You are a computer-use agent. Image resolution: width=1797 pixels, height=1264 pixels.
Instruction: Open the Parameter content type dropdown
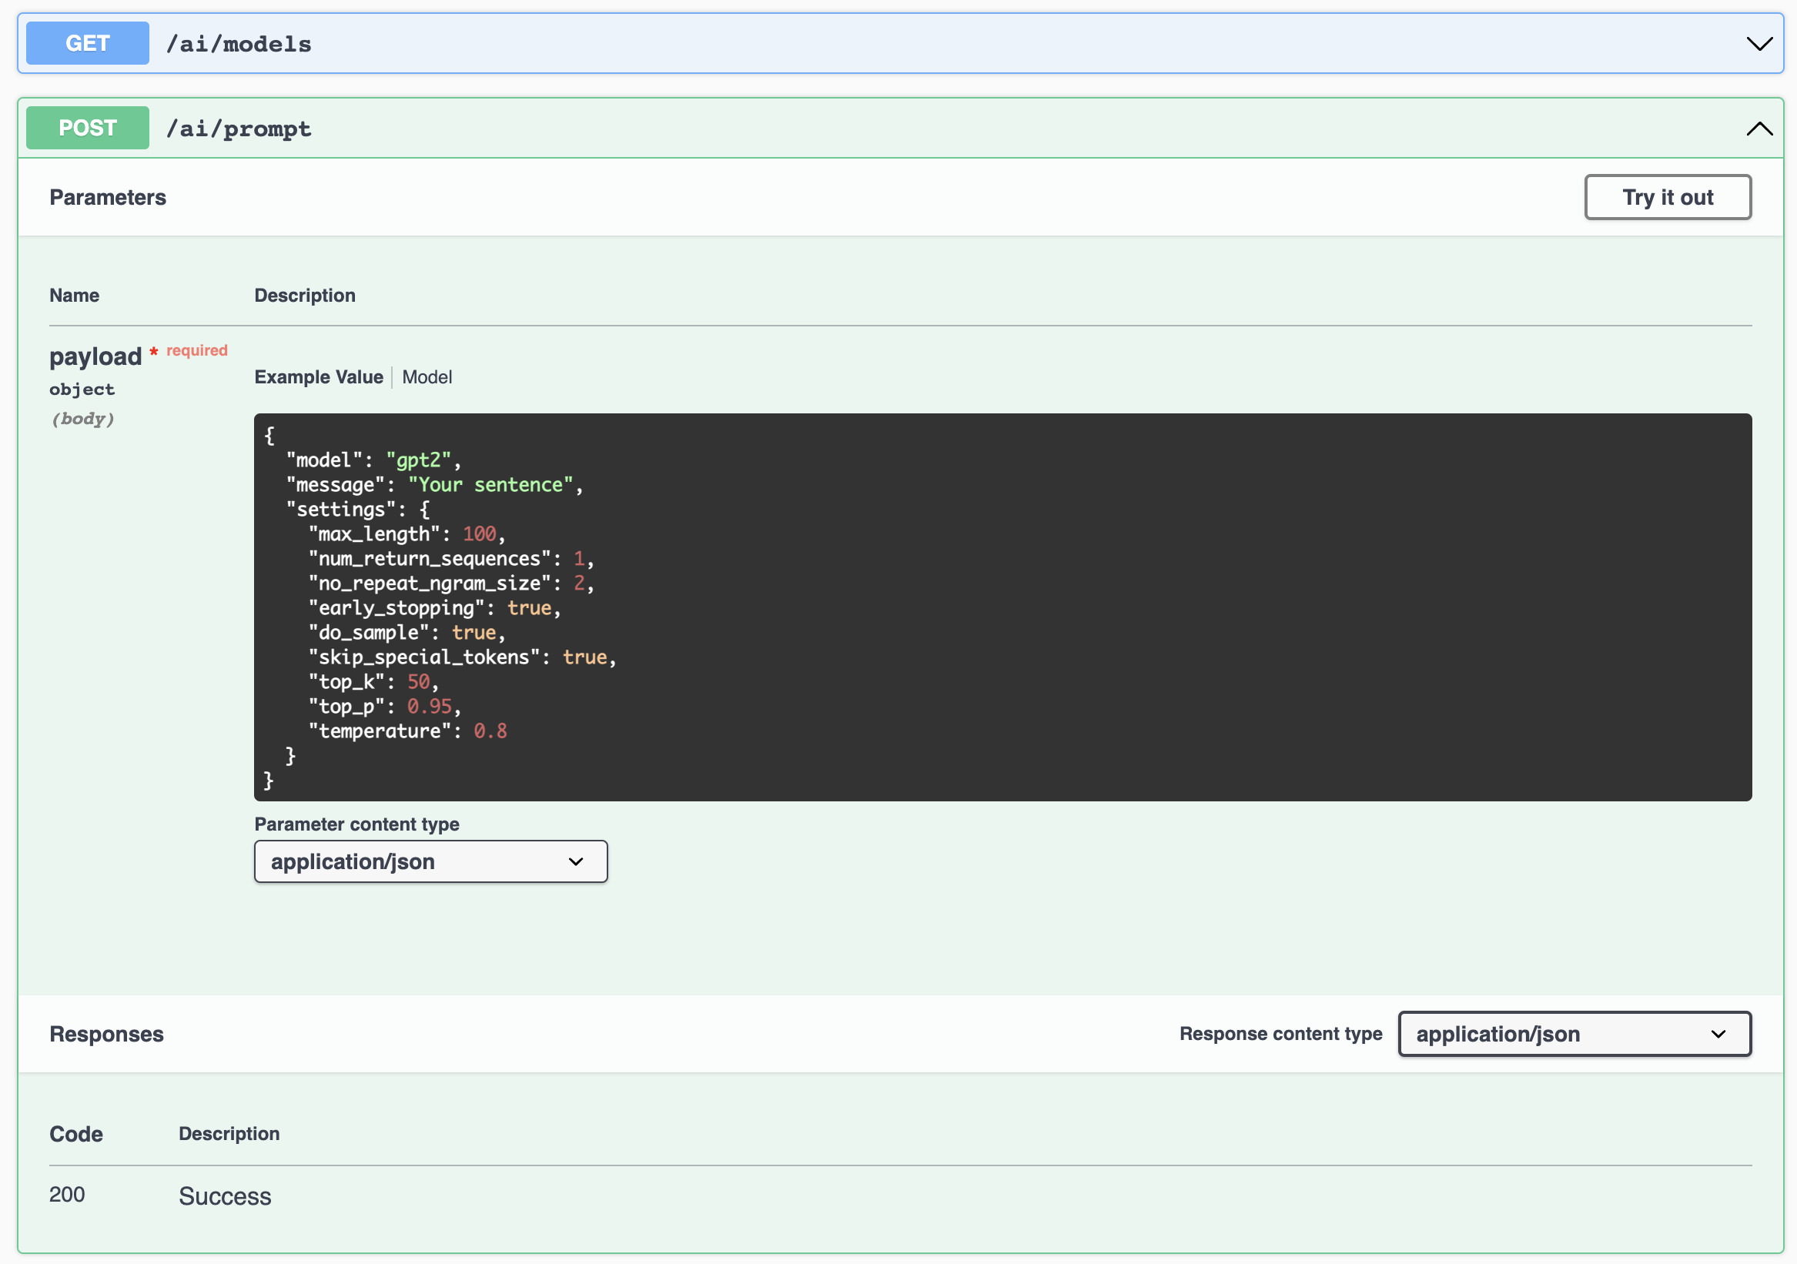[431, 861]
